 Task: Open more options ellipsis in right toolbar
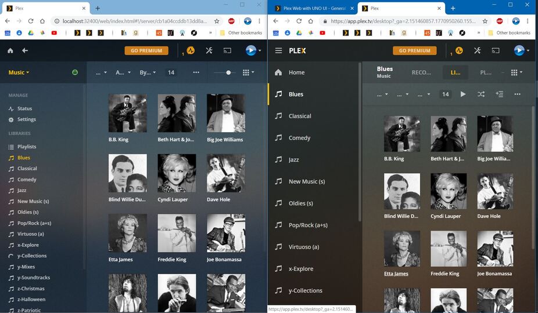pyautogui.click(x=518, y=94)
